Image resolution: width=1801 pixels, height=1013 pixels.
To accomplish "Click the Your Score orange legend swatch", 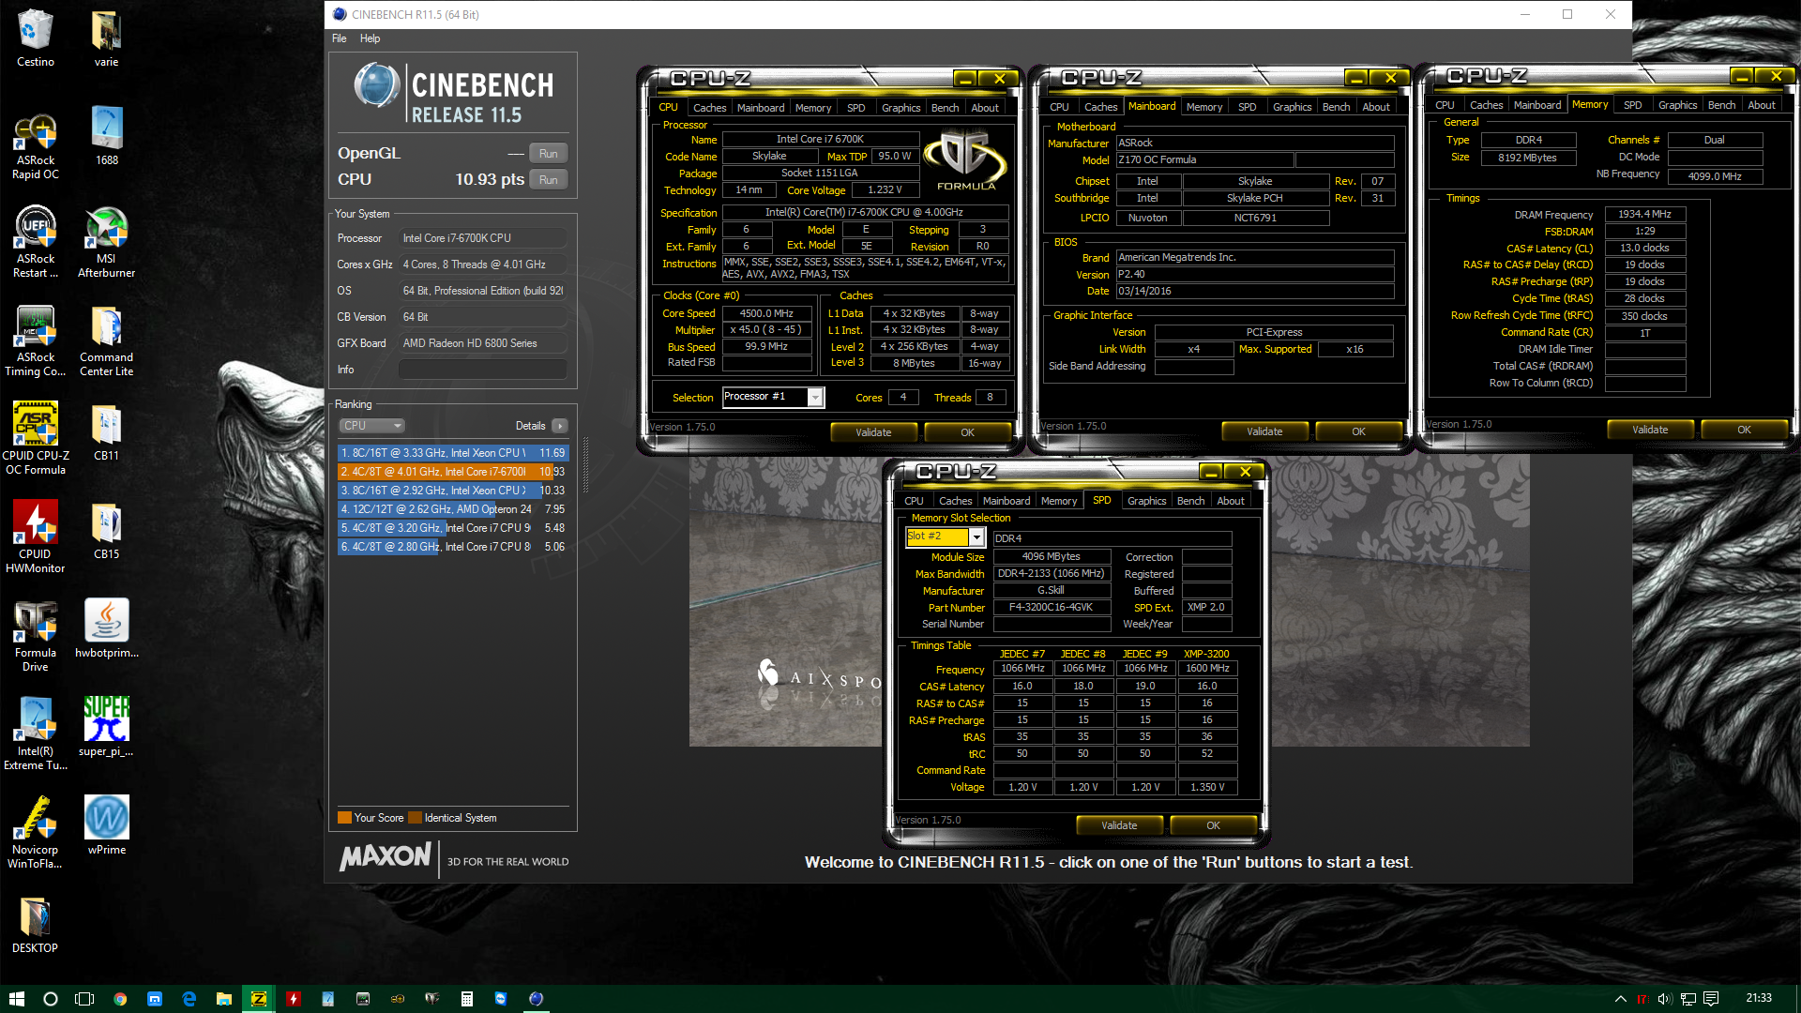I will [x=344, y=818].
